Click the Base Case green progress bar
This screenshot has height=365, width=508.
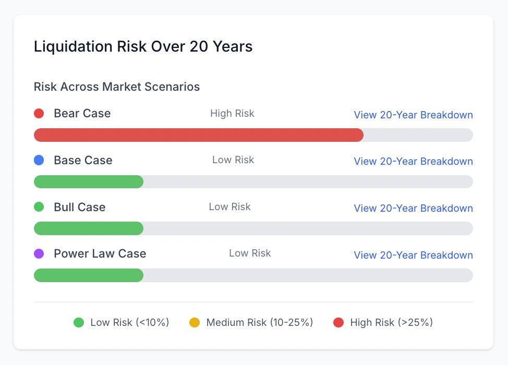pyautogui.click(x=89, y=181)
